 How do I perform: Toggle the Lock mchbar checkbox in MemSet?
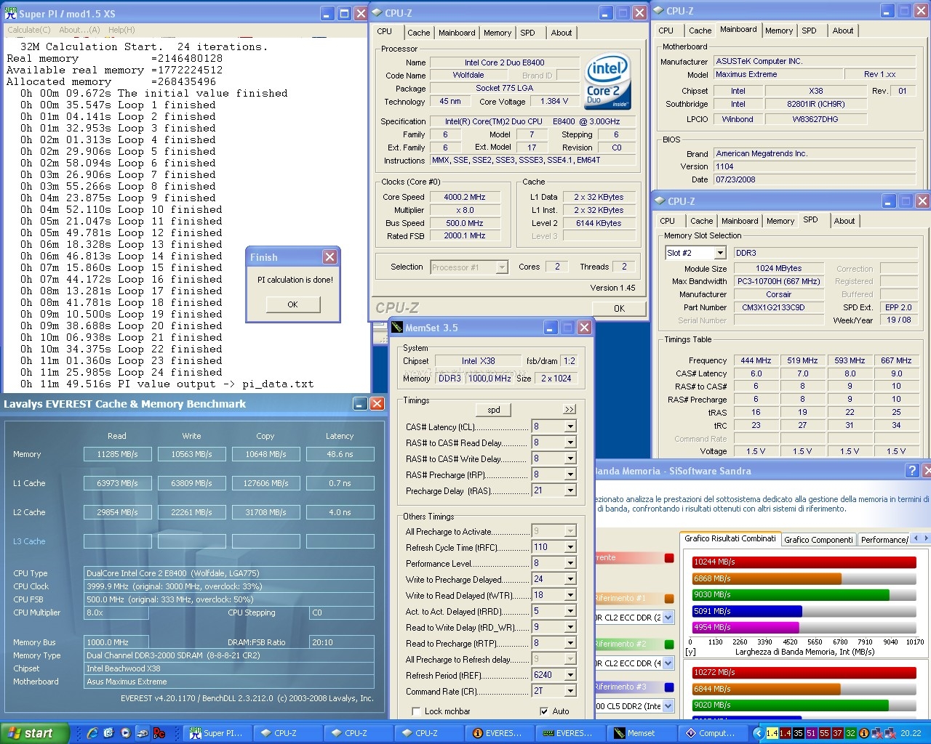[x=416, y=711]
